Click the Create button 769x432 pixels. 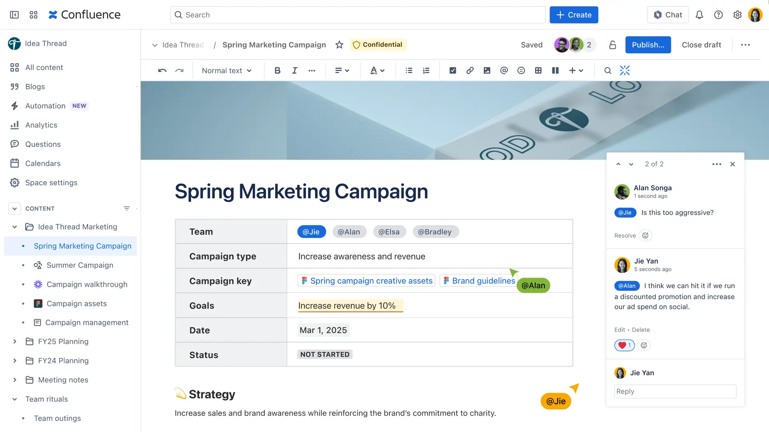click(x=574, y=15)
